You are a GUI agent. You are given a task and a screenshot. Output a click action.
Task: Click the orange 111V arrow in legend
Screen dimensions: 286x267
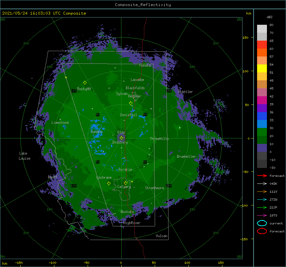click(x=262, y=191)
